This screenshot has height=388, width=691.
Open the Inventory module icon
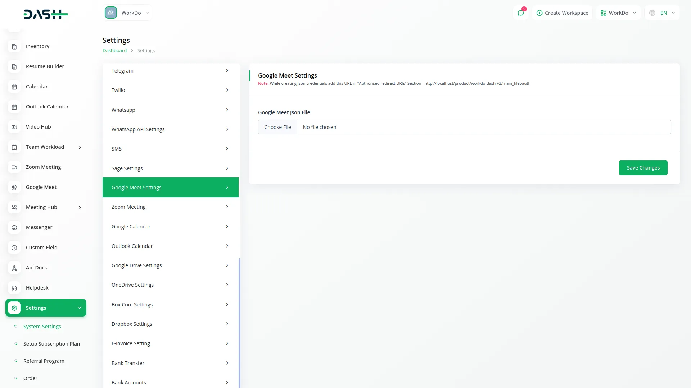click(14, 46)
